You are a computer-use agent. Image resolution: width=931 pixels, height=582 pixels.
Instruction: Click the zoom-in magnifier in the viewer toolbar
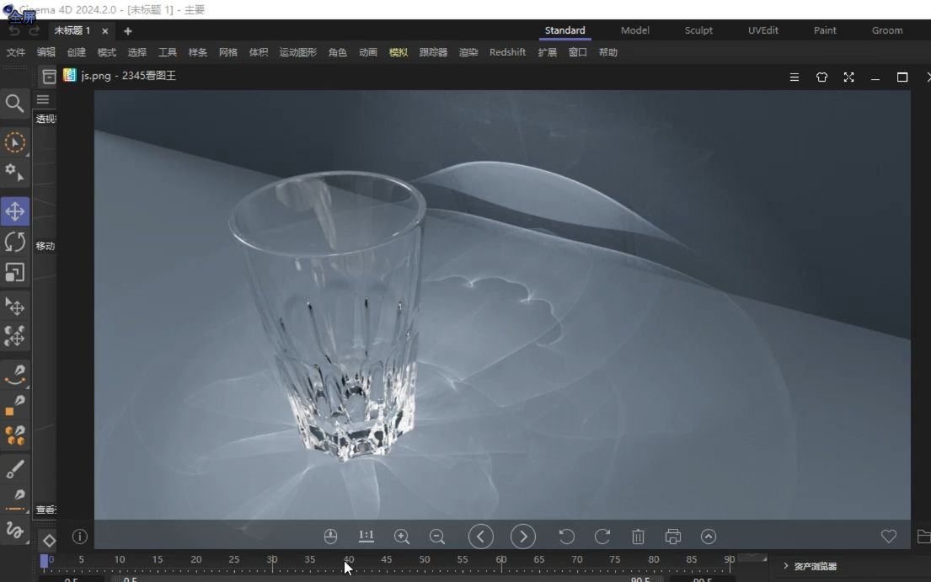tap(402, 536)
